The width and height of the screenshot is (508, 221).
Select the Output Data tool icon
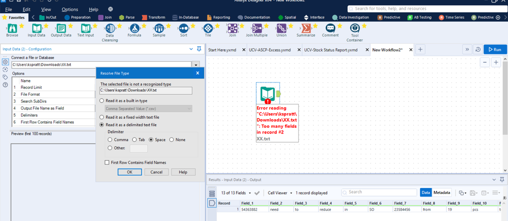pyautogui.click(x=61, y=29)
